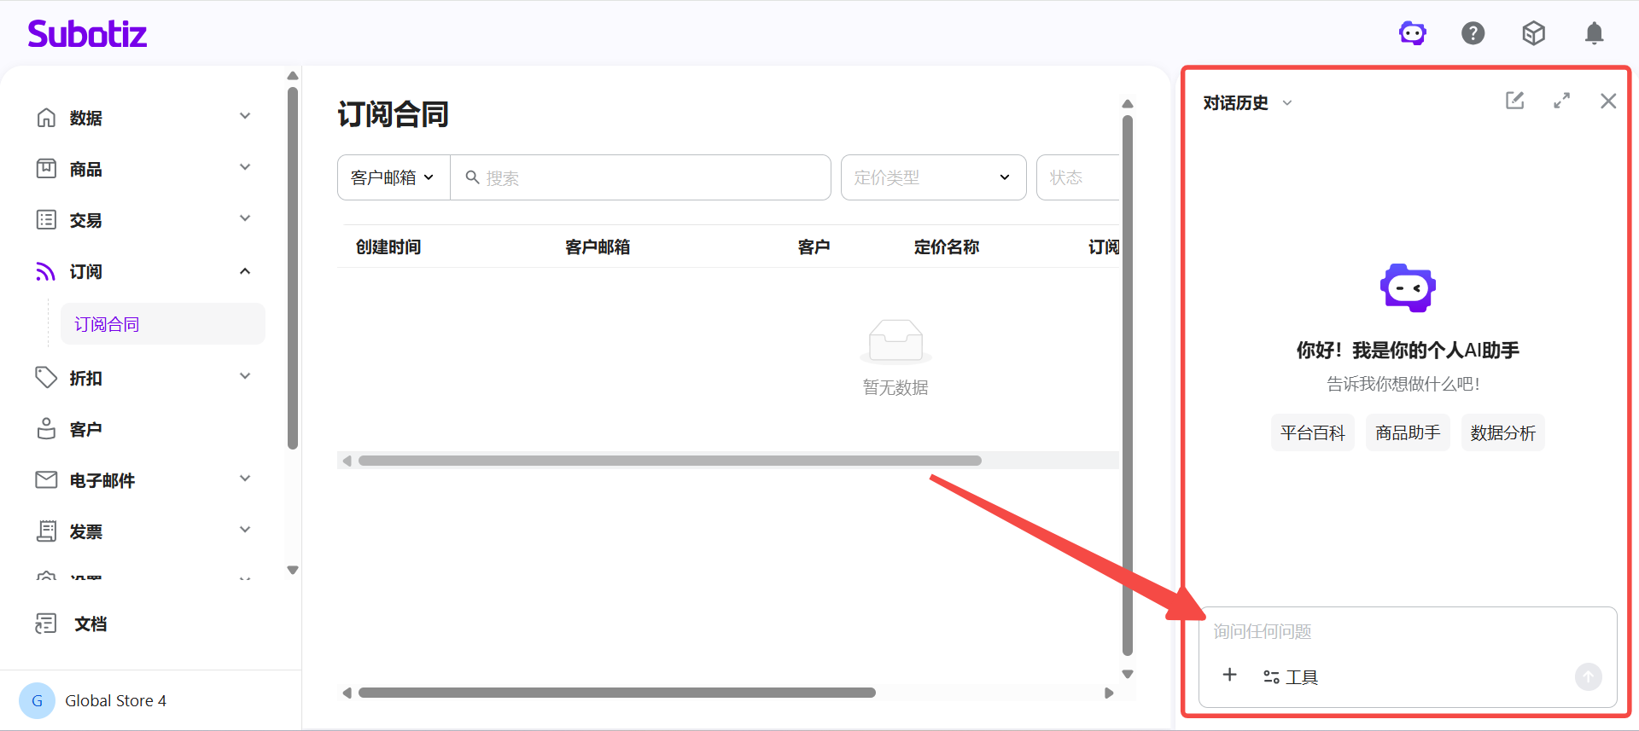
Task: Open the notifications bell
Action: (1594, 33)
